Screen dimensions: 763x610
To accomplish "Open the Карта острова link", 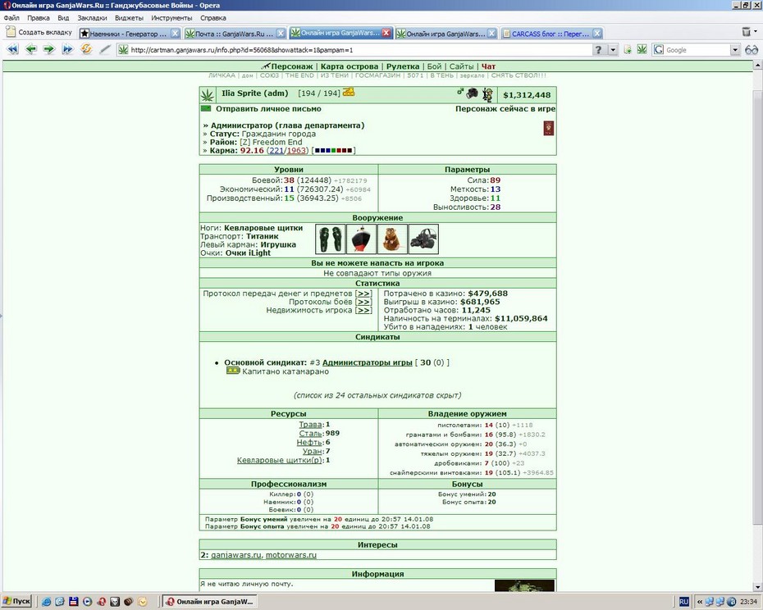I will click(350, 66).
